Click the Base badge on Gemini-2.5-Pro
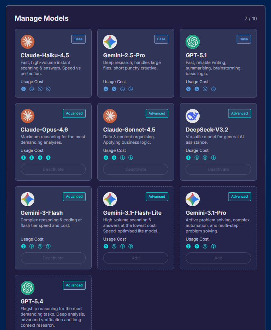This screenshot has height=330, width=271. coord(161,39)
